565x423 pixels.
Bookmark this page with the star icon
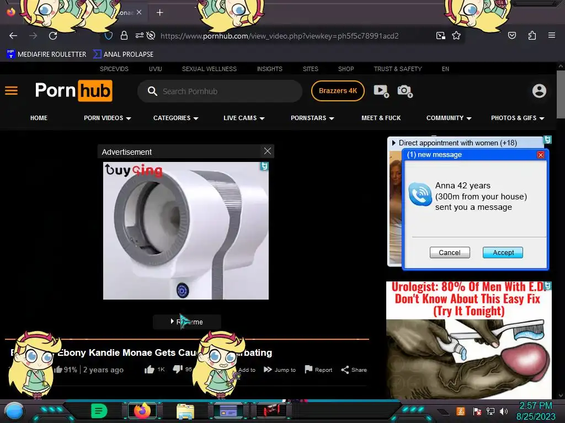coord(456,36)
